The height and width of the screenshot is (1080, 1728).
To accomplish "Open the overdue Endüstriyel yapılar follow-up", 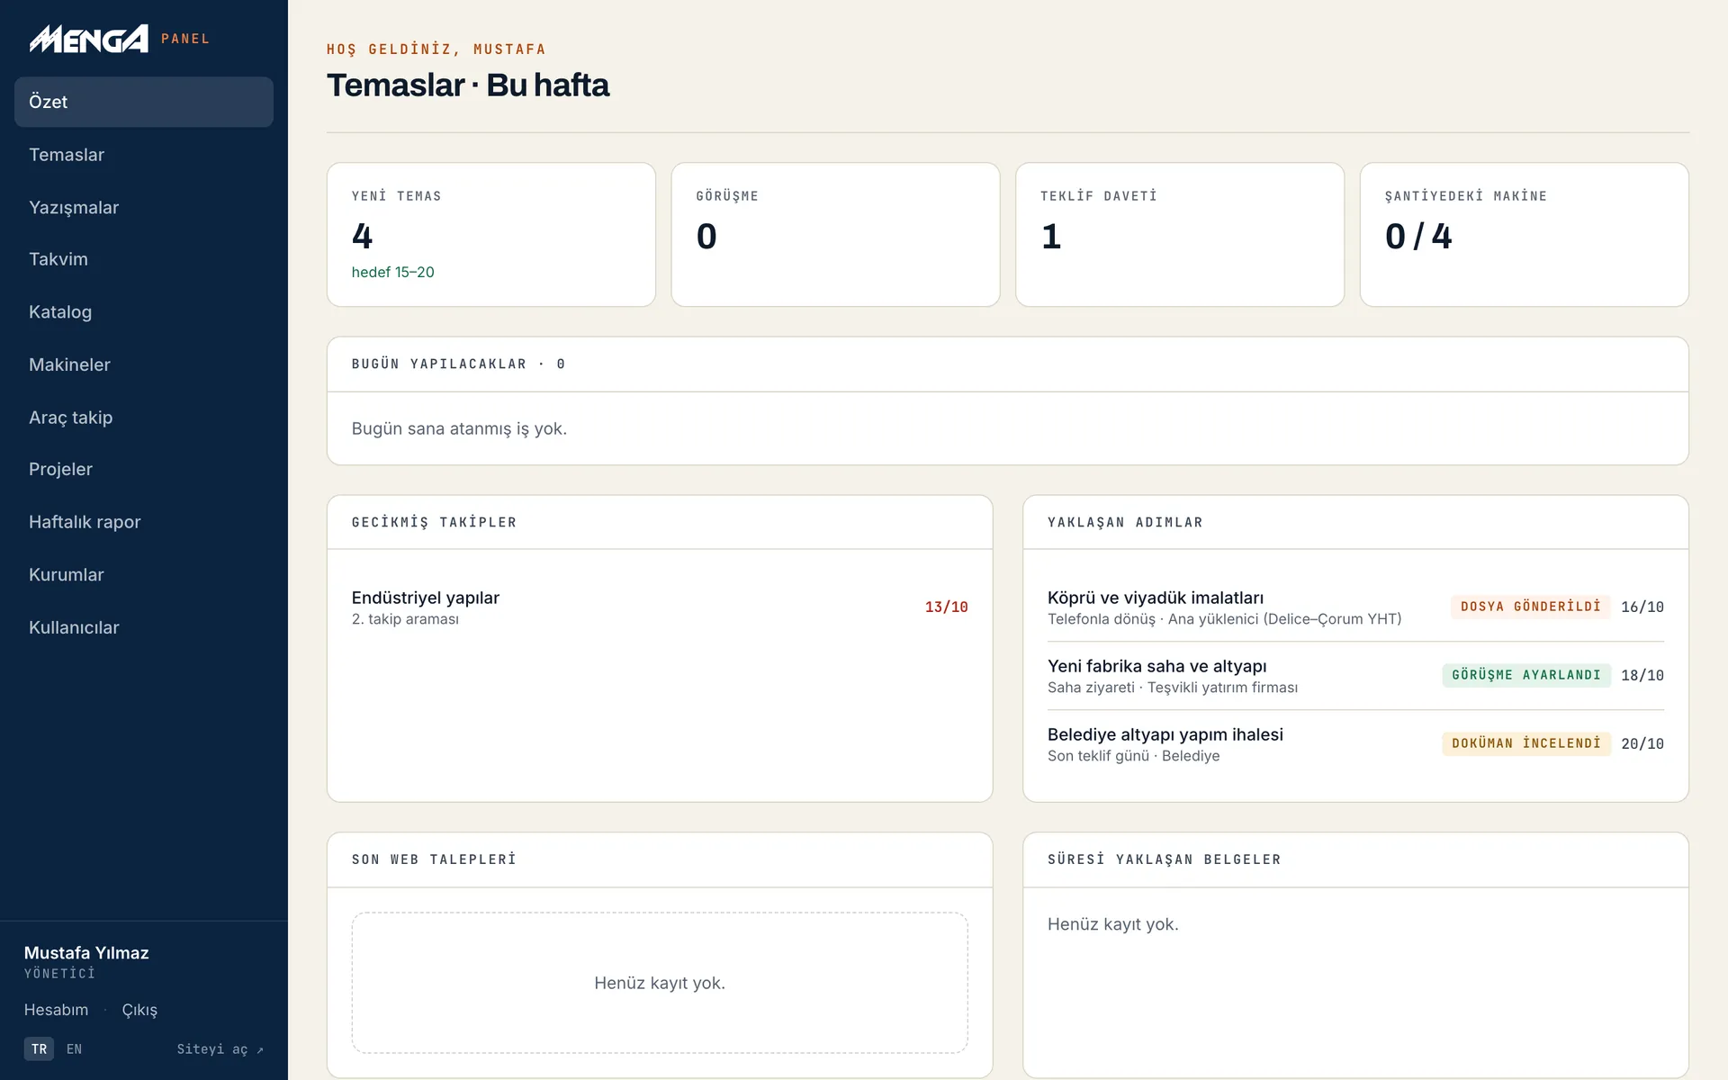I will coord(660,607).
